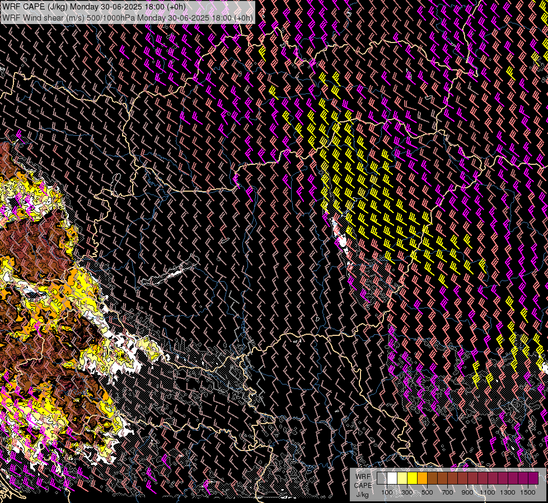Click the legend value 900

pyautogui.click(x=467, y=492)
